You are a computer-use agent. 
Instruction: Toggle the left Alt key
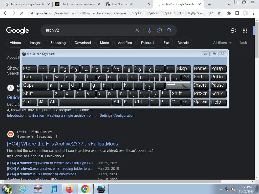[x=53, y=102]
